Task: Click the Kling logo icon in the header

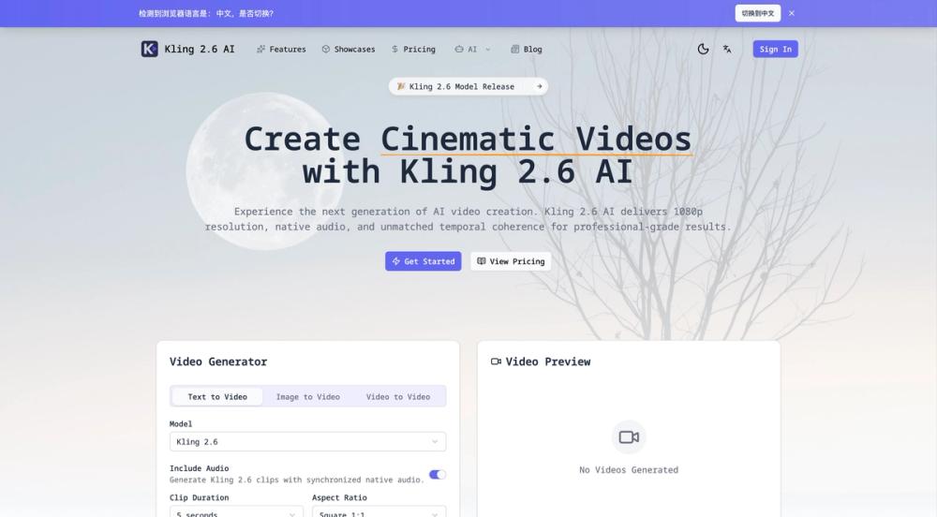Action: pyautogui.click(x=149, y=49)
